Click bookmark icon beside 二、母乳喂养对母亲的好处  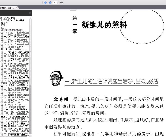tap(2, 54)
